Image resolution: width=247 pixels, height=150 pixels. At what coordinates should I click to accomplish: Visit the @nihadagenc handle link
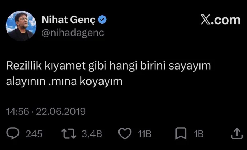[x=73, y=33]
